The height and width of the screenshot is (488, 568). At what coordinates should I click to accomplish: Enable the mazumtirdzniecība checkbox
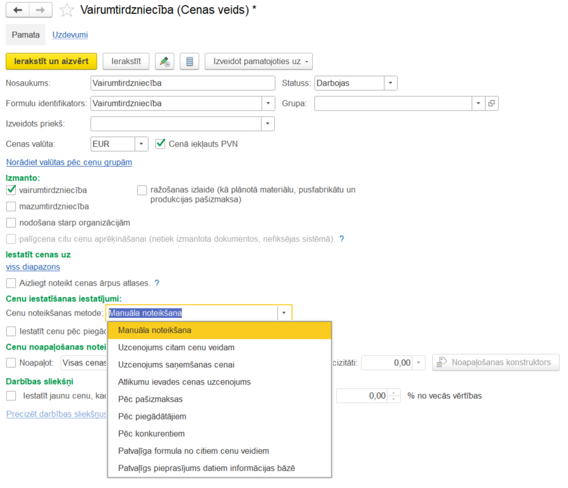coord(10,206)
